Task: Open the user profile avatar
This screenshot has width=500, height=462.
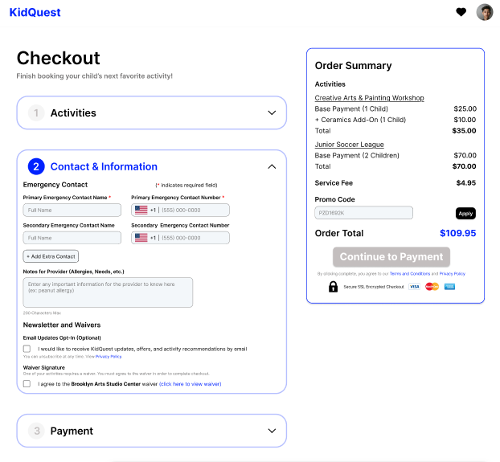Action: click(x=485, y=12)
